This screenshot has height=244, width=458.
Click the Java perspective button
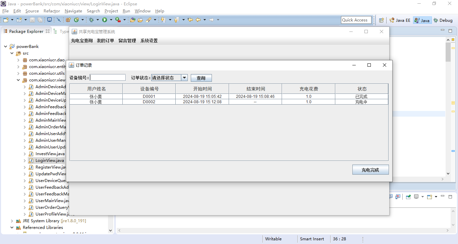pos(422,20)
